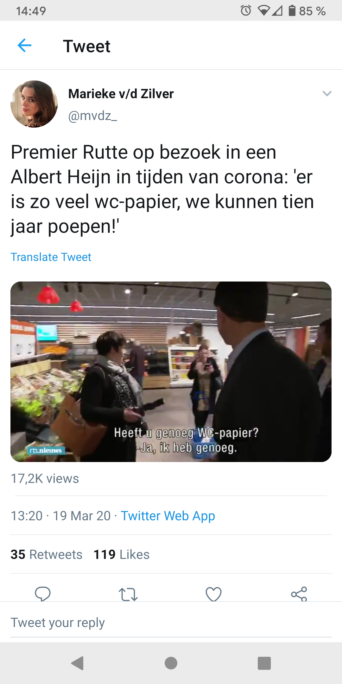
Task: Tap the battery status icon
Action: 292,11
